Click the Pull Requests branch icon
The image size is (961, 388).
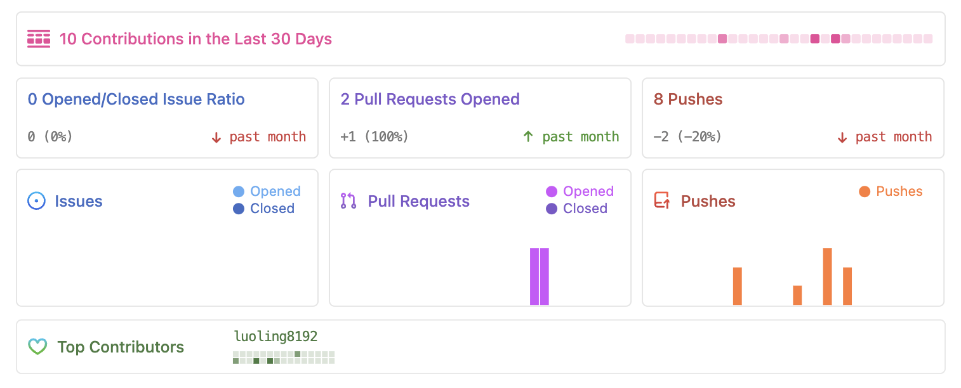[x=348, y=201]
